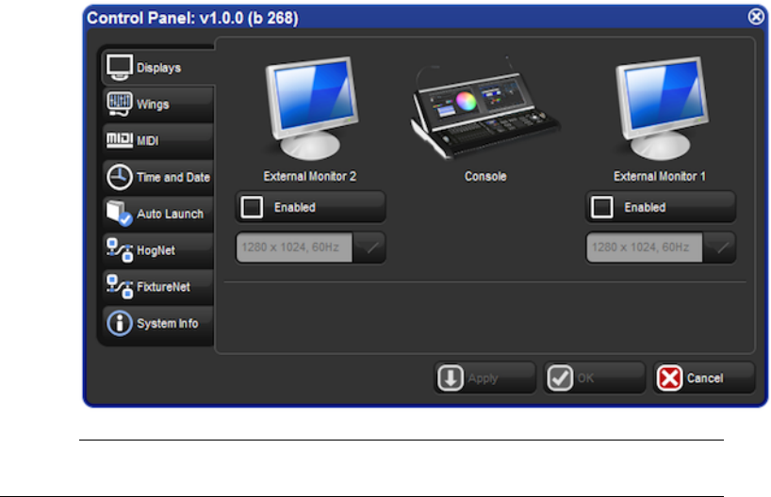
Task: Open the FixtureNet tab
Action: tap(158, 287)
